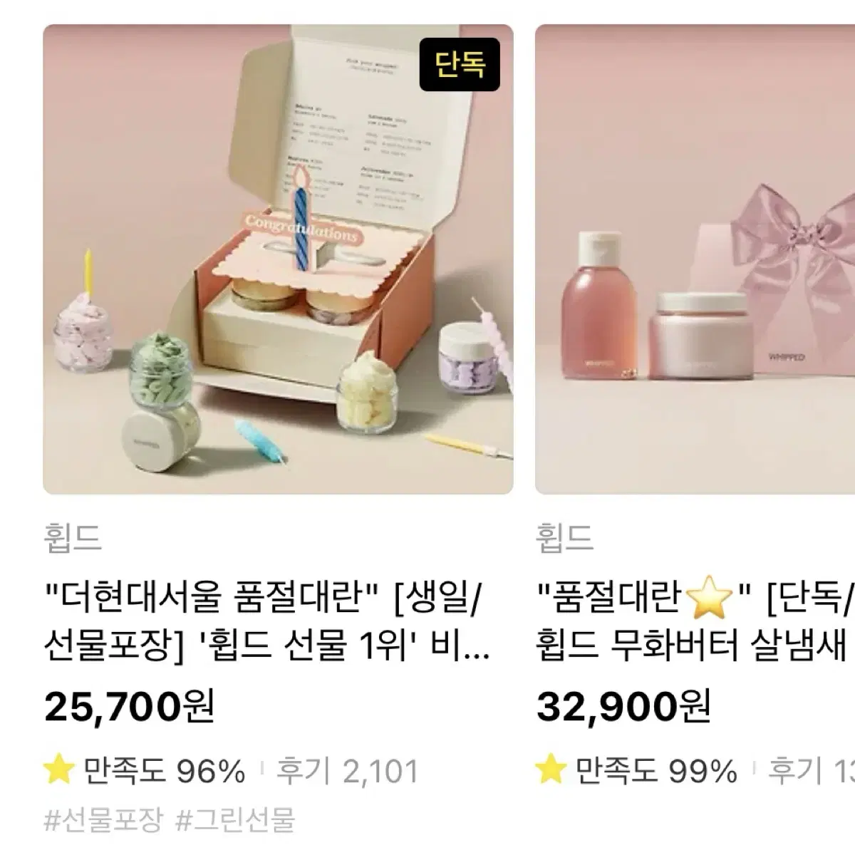
Task: Open the #선물포장 hashtag
Action: point(104,820)
